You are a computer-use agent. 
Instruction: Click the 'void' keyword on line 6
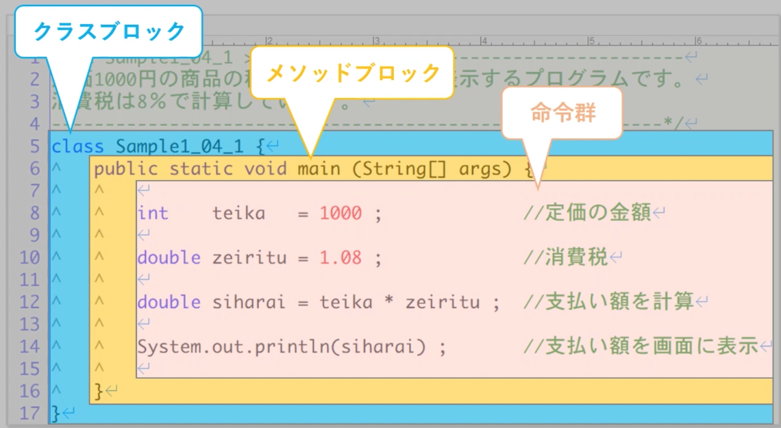click(x=265, y=168)
